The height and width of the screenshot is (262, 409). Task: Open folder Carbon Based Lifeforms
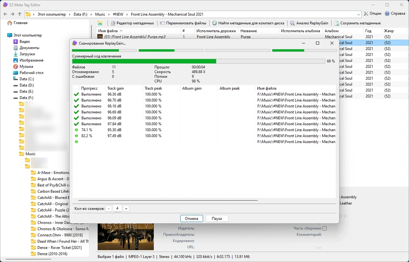click(50, 191)
